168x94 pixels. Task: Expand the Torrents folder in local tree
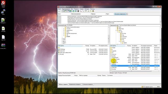coord(64,29)
